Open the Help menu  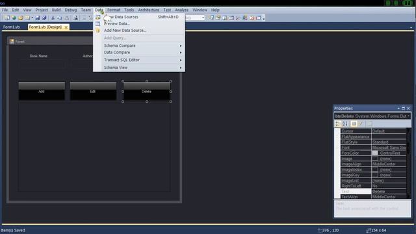215,10
